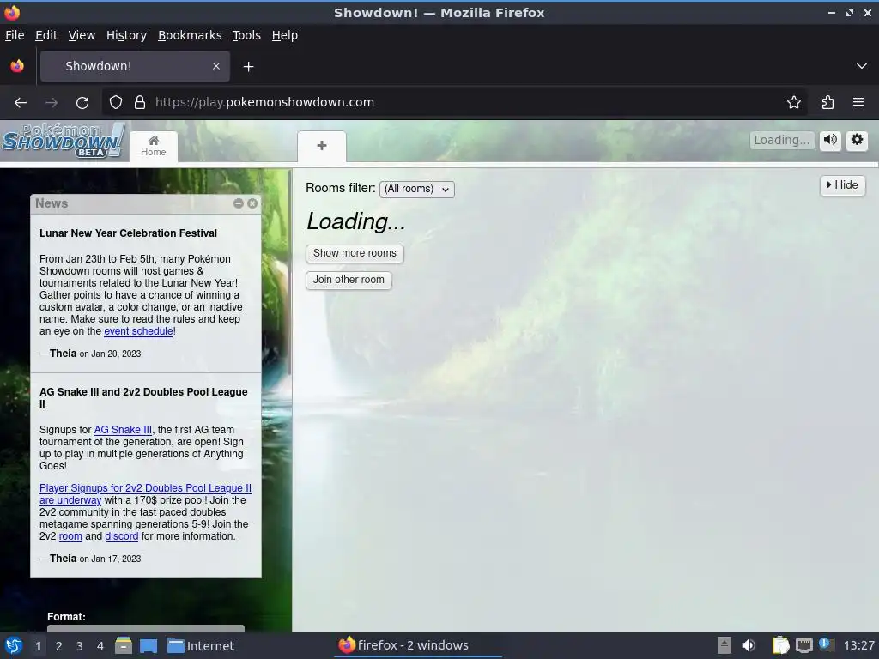Image resolution: width=879 pixels, height=659 pixels.
Task: Click Show more rooms
Action: pyautogui.click(x=355, y=253)
